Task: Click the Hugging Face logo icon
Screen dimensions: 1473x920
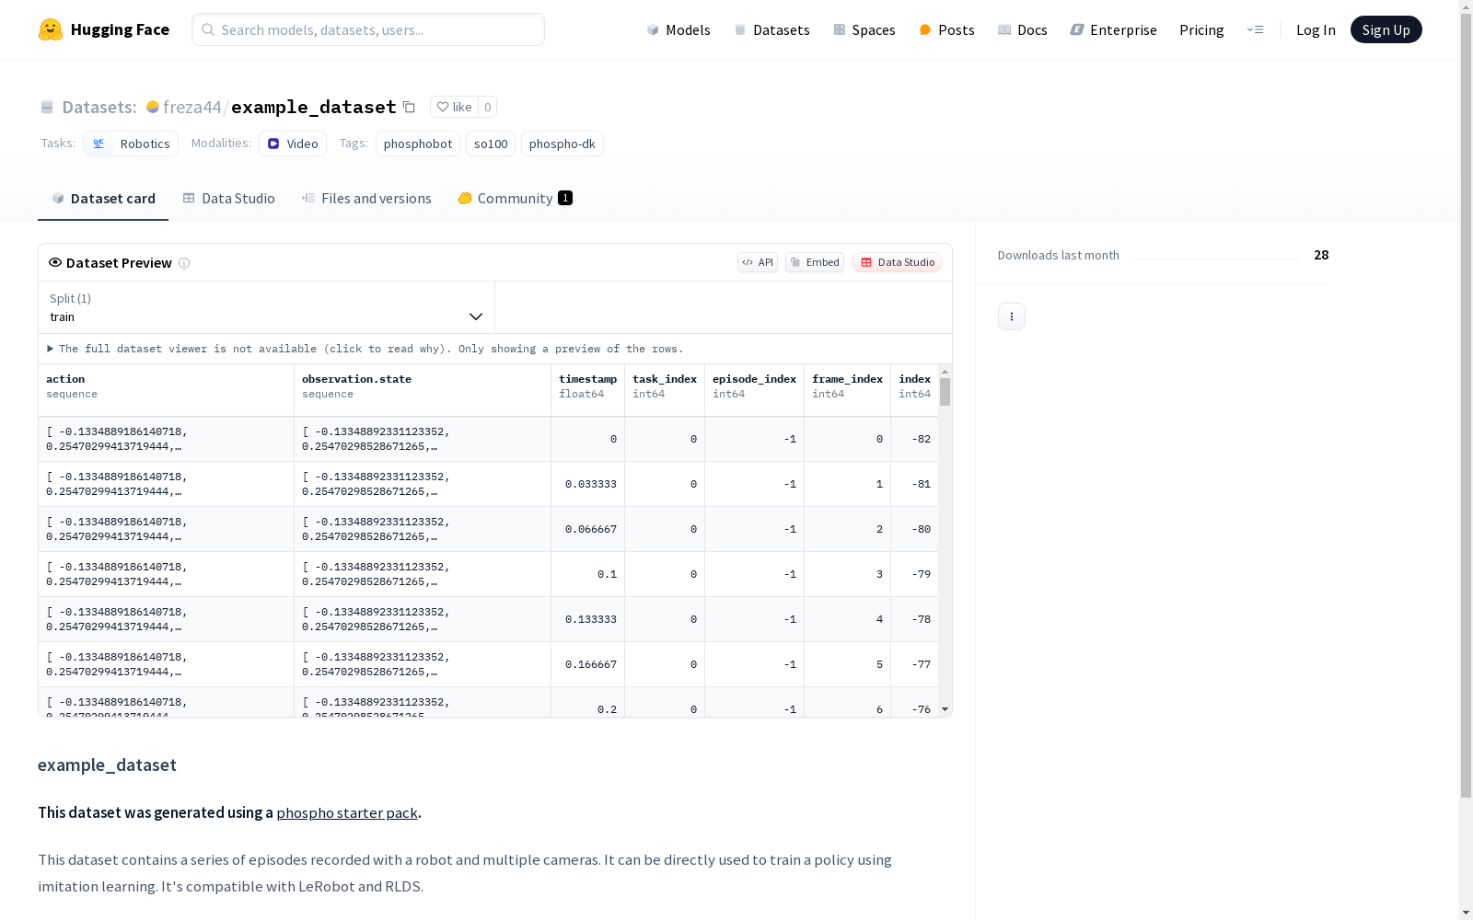Action: tap(51, 29)
